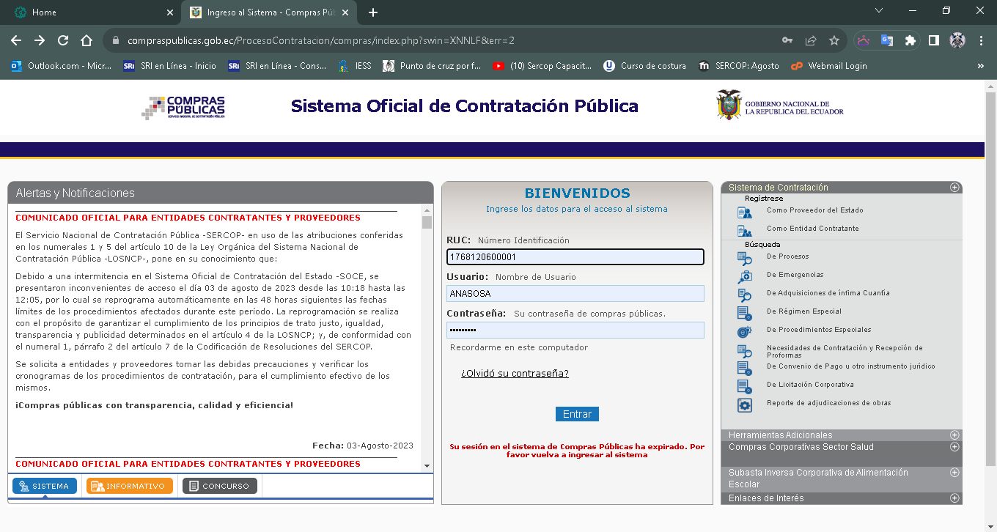
Task: Expand the Enlaces de Interés section
Action: click(954, 498)
